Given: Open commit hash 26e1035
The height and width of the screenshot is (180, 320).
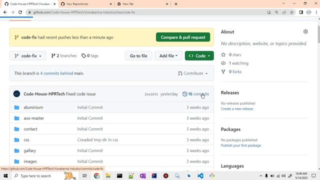Looking at the screenshot, I should tap(151, 94).
